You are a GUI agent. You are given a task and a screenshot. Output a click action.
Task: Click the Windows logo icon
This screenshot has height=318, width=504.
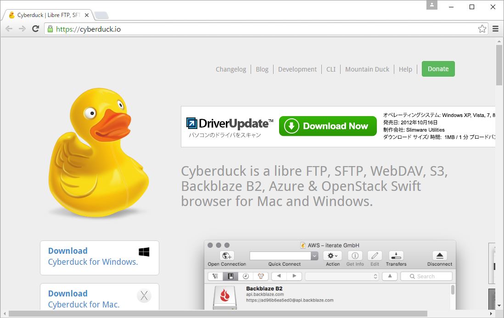click(144, 252)
